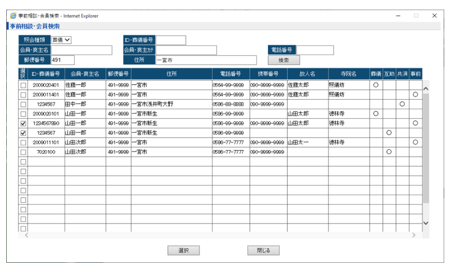Click the 葬儀 circle mark for 佐藤一郎 row

click(x=376, y=85)
